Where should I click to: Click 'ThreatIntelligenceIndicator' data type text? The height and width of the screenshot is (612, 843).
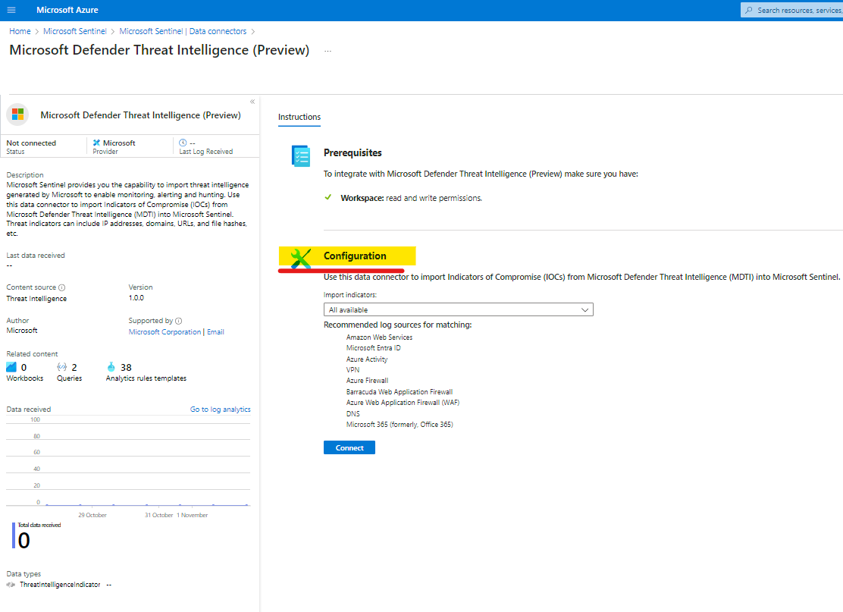click(60, 585)
